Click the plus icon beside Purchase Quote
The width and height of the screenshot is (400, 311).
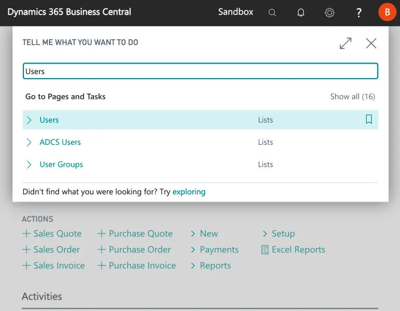pyautogui.click(x=102, y=233)
